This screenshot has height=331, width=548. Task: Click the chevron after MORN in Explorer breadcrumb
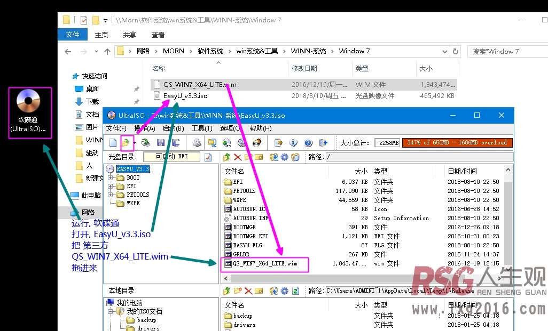pos(191,52)
